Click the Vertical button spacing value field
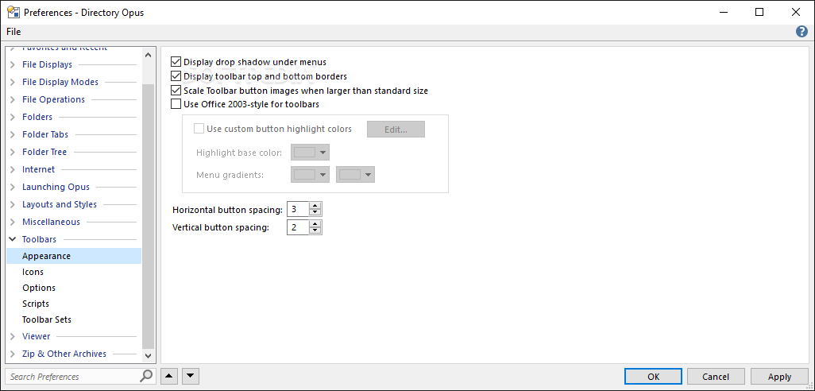Screen dimensions: 815x391 pos(298,227)
